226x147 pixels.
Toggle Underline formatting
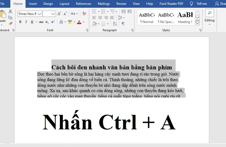[32, 22]
